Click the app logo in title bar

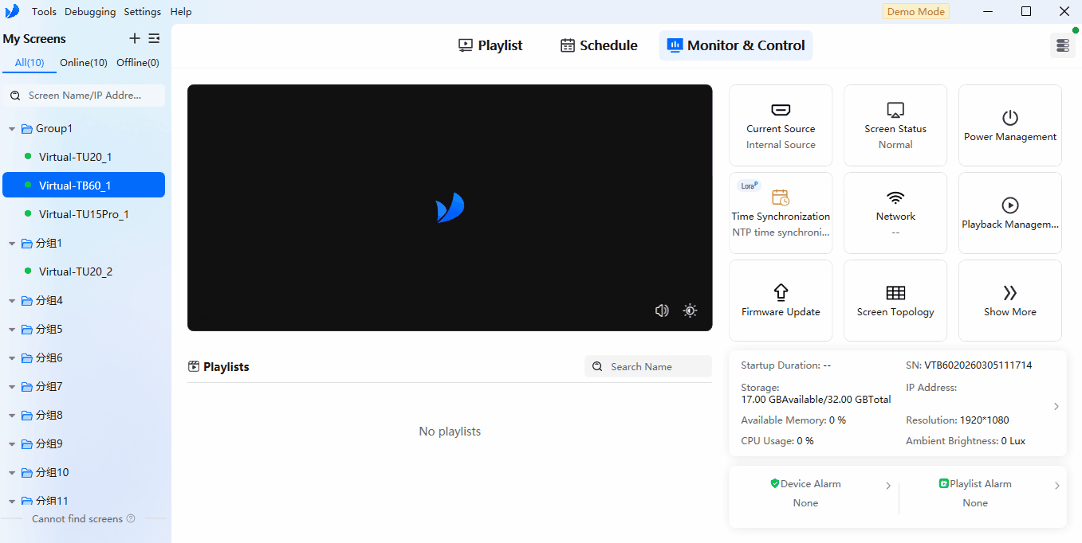[x=12, y=11]
